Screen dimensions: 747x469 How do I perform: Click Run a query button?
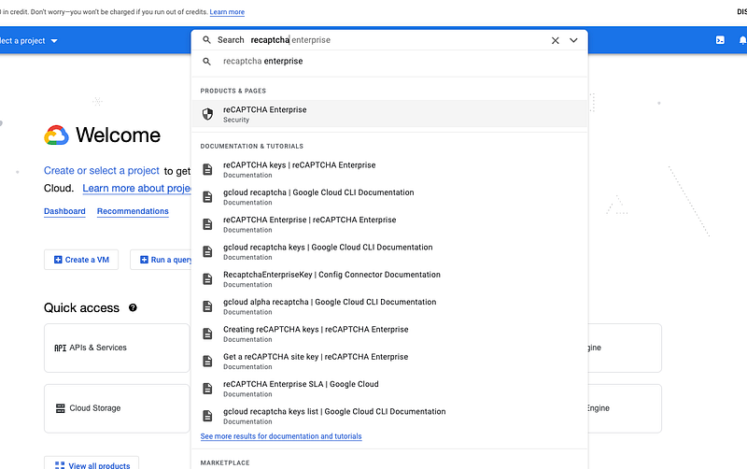tap(161, 260)
